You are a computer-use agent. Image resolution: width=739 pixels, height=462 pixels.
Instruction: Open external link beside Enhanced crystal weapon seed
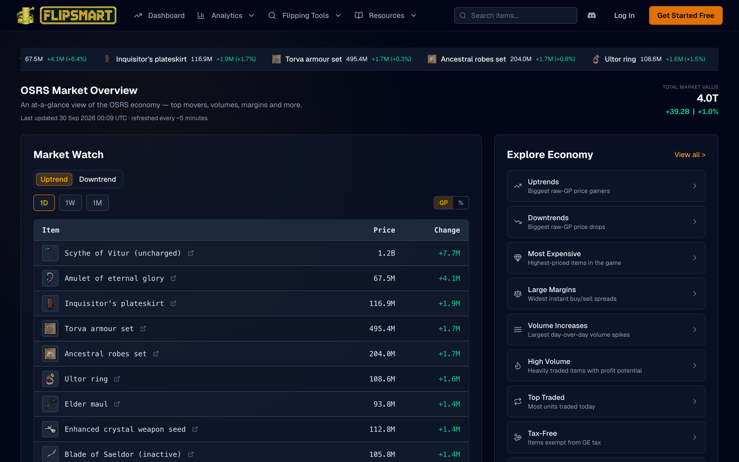coord(195,429)
